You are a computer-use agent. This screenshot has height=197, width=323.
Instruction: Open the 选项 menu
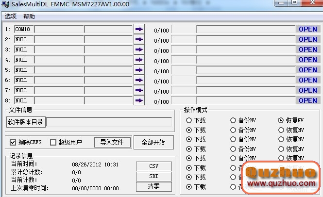pyautogui.click(x=11, y=16)
